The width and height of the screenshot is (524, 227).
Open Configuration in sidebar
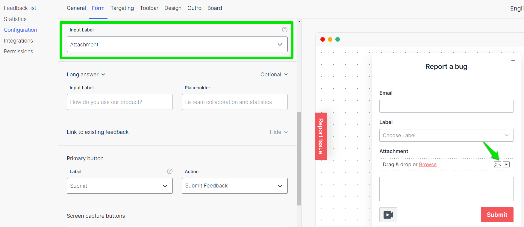[x=20, y=30]
